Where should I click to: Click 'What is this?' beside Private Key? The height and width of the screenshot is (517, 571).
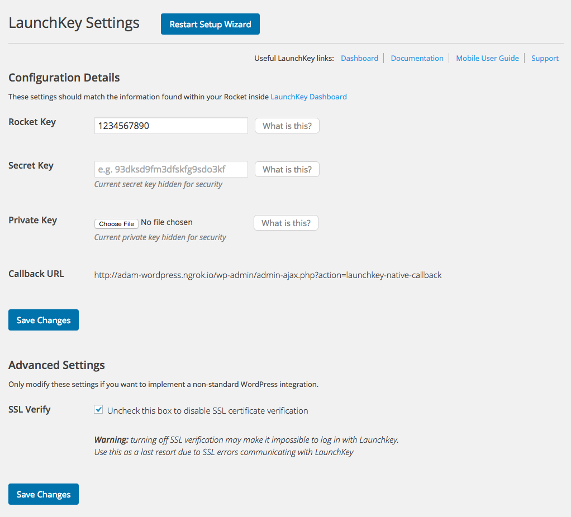pos(286,223)
